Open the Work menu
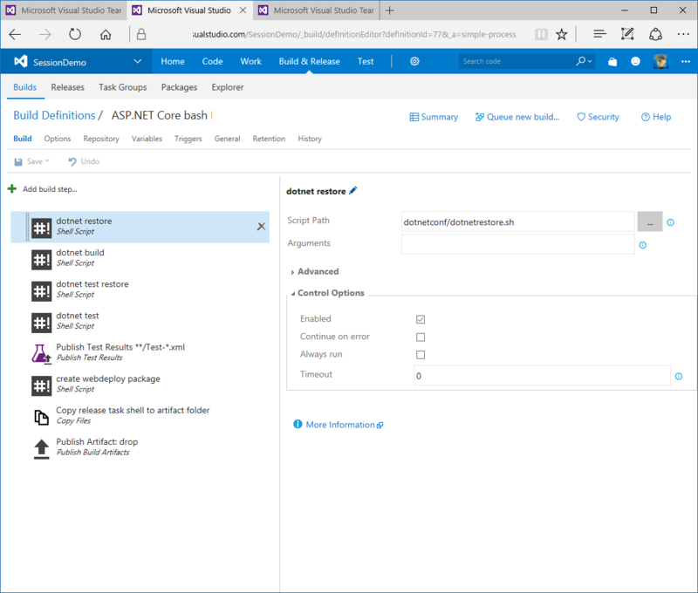The width and height of the screenshot is (698, 593). pyautogui.click(x=251, y=61)
